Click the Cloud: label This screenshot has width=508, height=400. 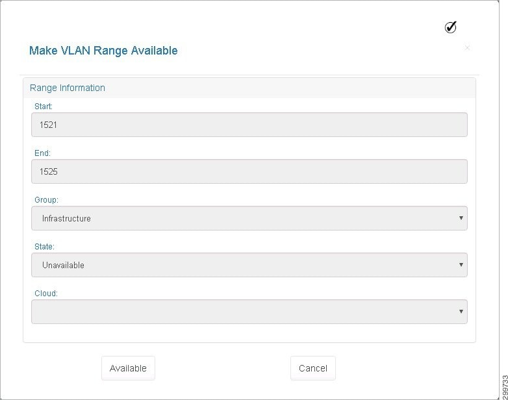[x=46, y=293]
